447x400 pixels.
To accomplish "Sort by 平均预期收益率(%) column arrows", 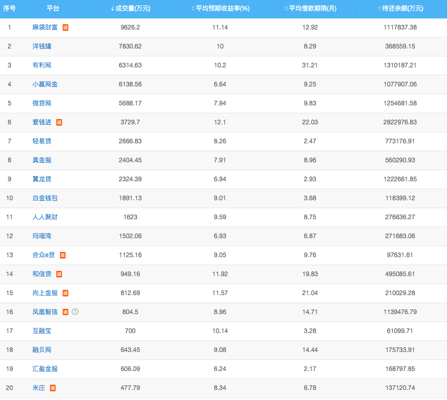I will click(x=193, y=8).
